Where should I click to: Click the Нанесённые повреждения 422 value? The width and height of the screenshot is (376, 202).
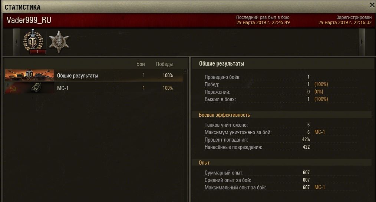pos(306,147)
